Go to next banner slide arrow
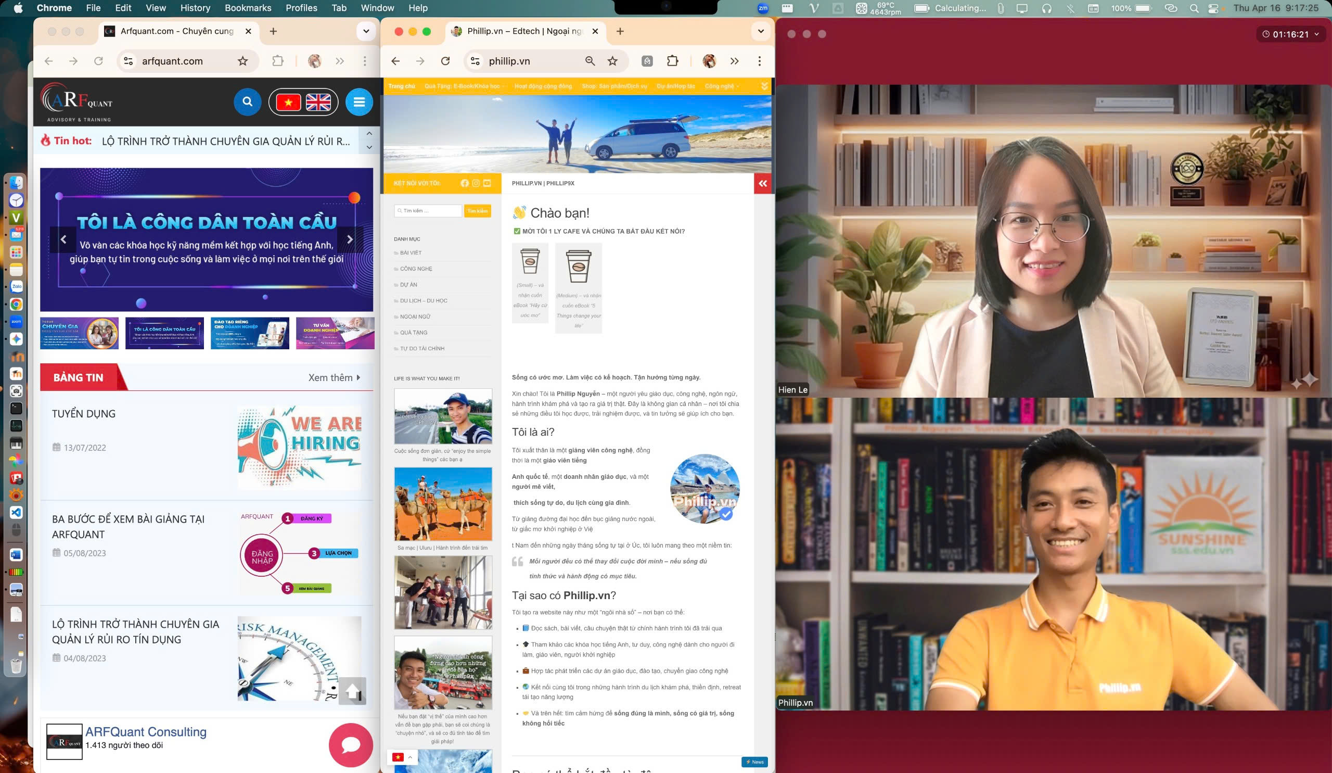Viewport: 1332px width, 773px height. (x=349, y=239)
